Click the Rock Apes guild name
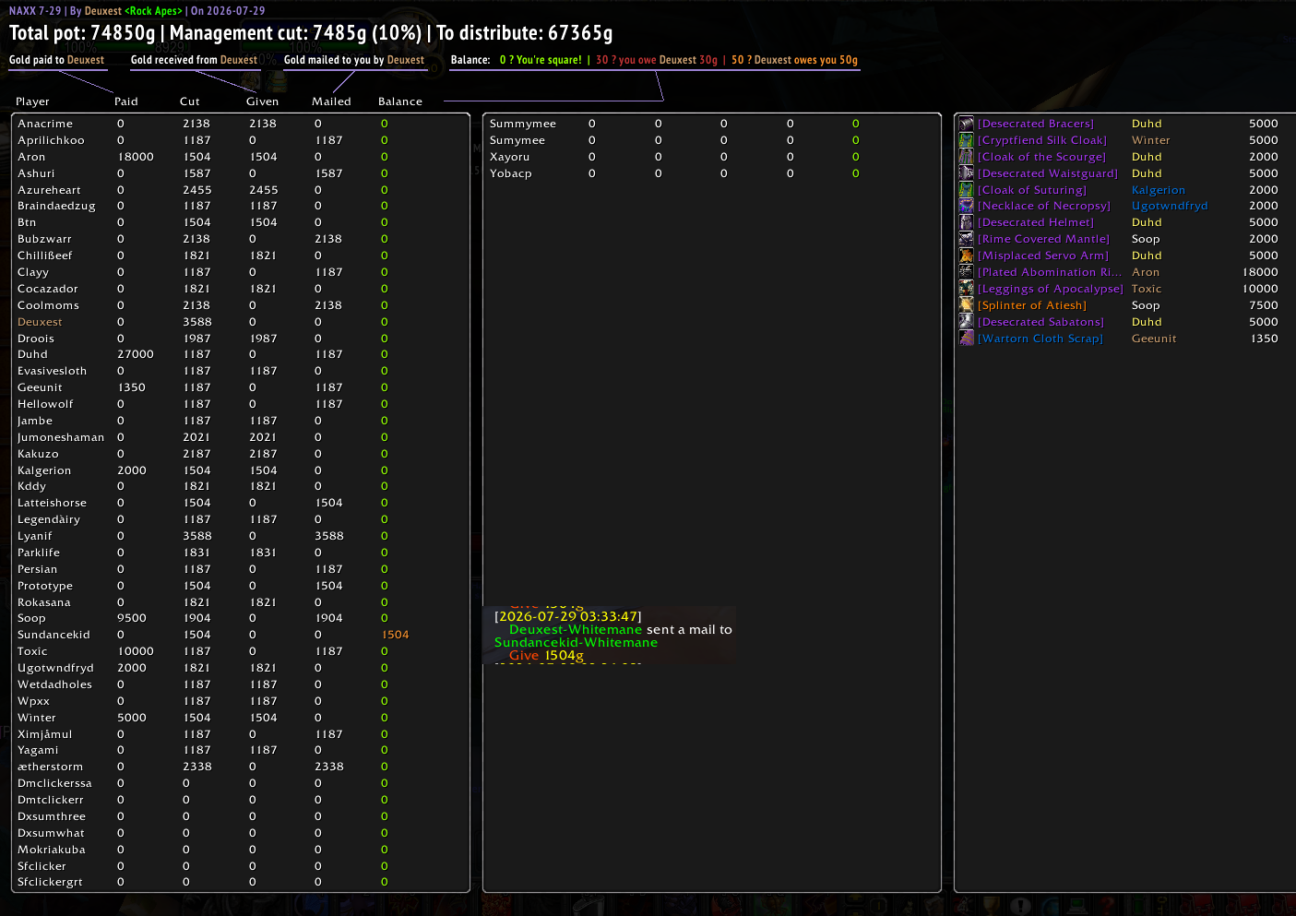The image size is (1296, 916). [x=154, y=11]
